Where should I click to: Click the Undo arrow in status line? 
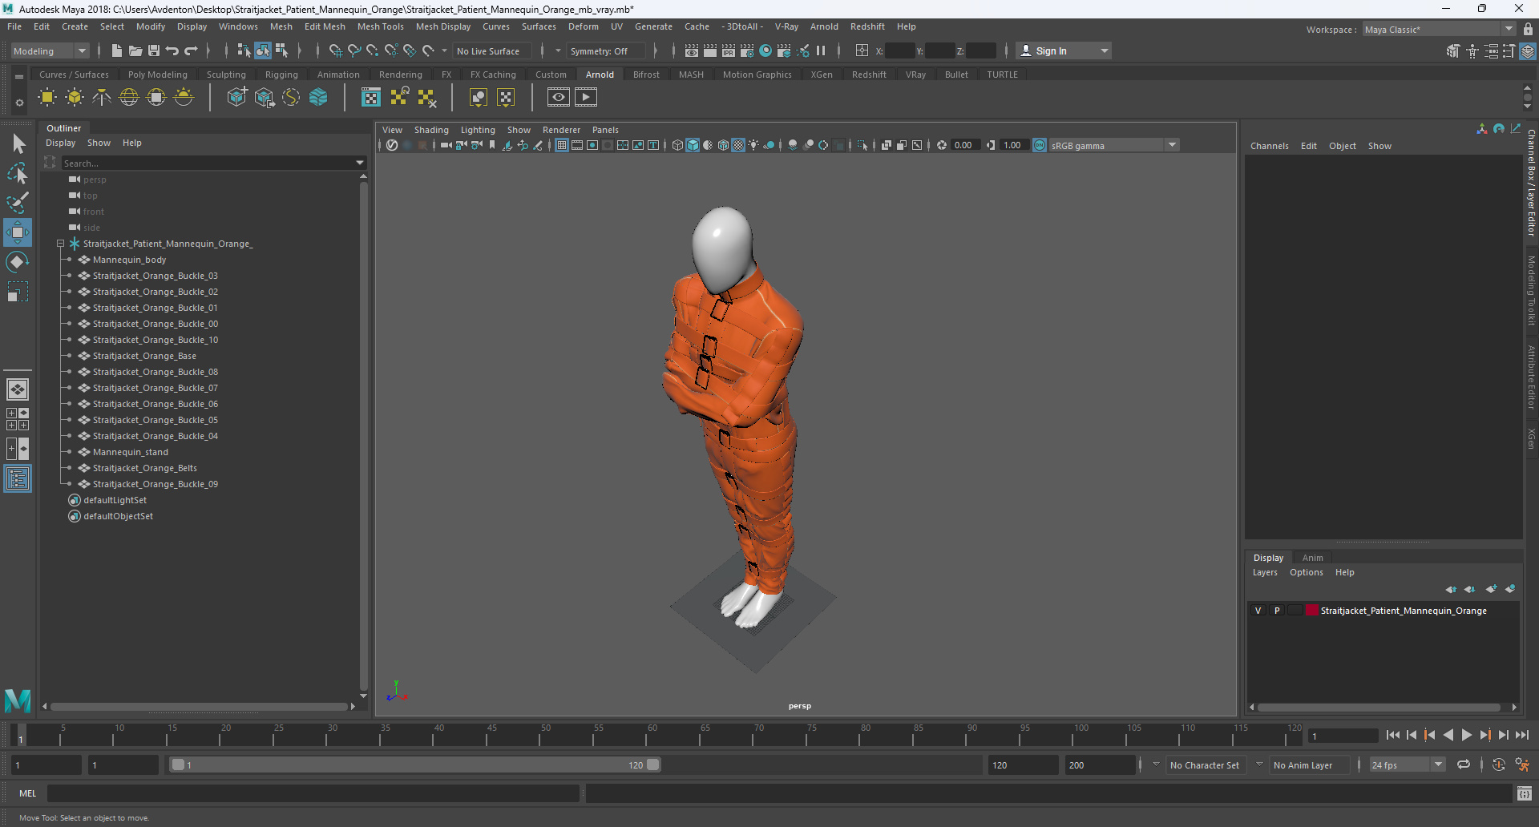tap(172, 50)
